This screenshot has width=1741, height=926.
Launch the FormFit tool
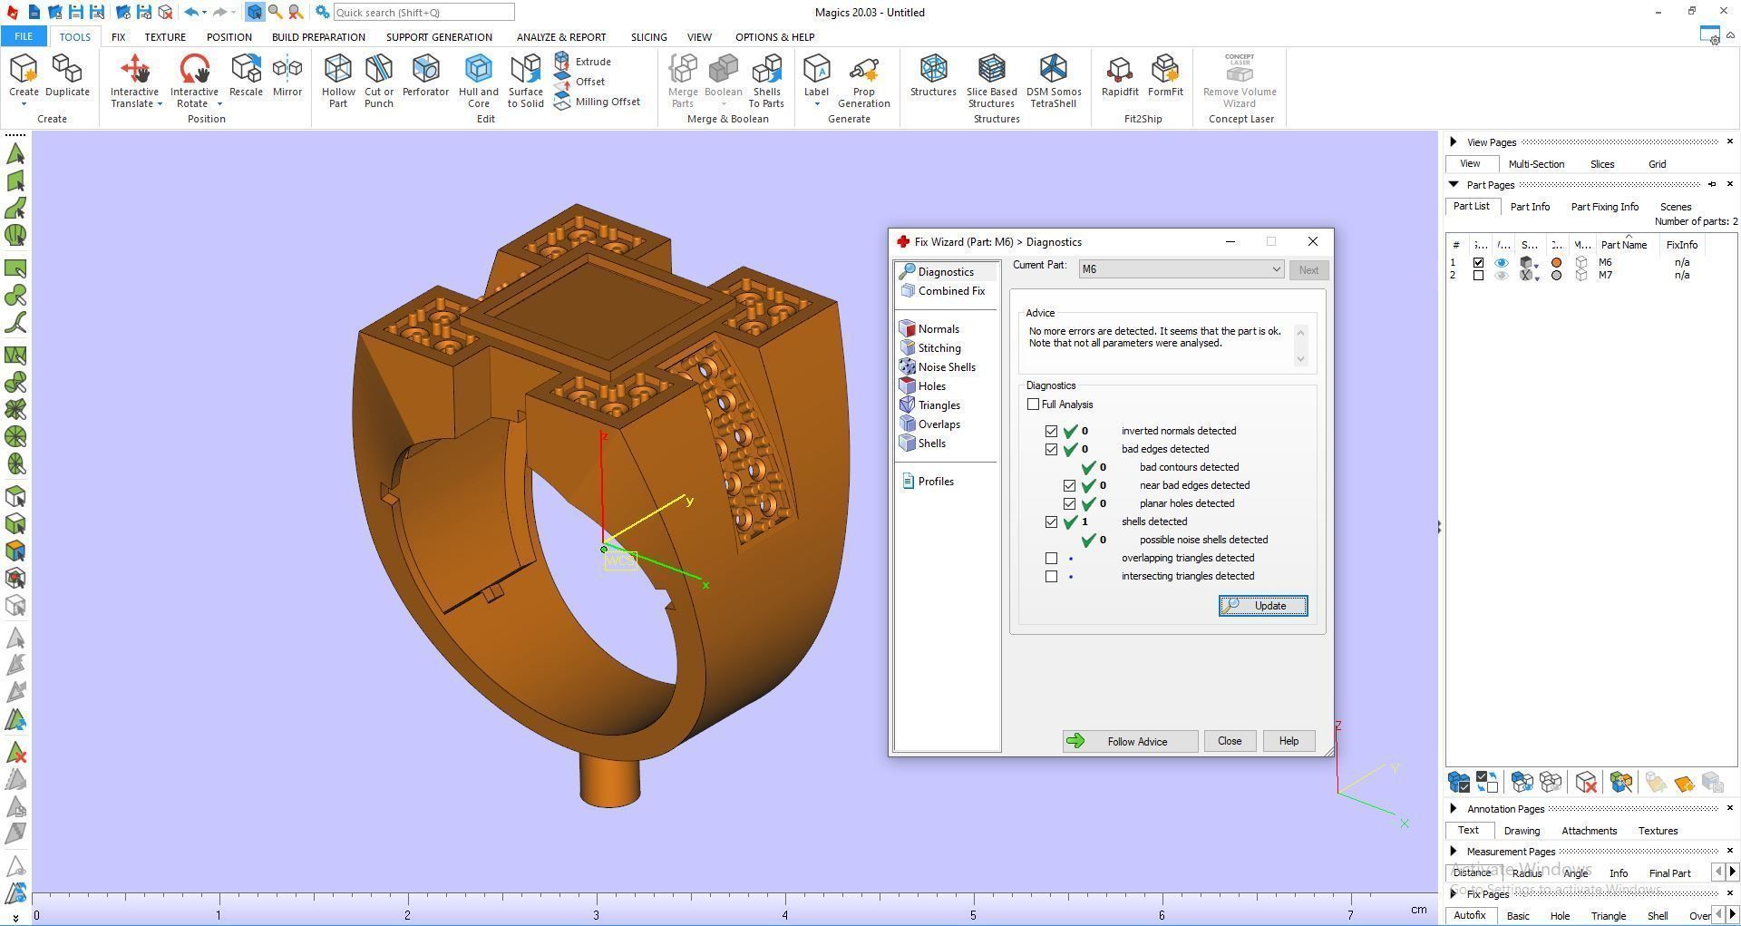click(1165, 76)
